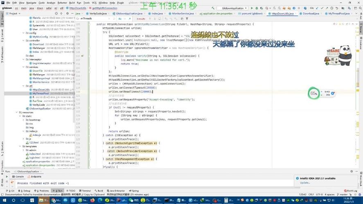This screenshot has height=204, width=363.
Task: Toggle the Structure tool window stripe button
Action: click(x=2, y=149)
